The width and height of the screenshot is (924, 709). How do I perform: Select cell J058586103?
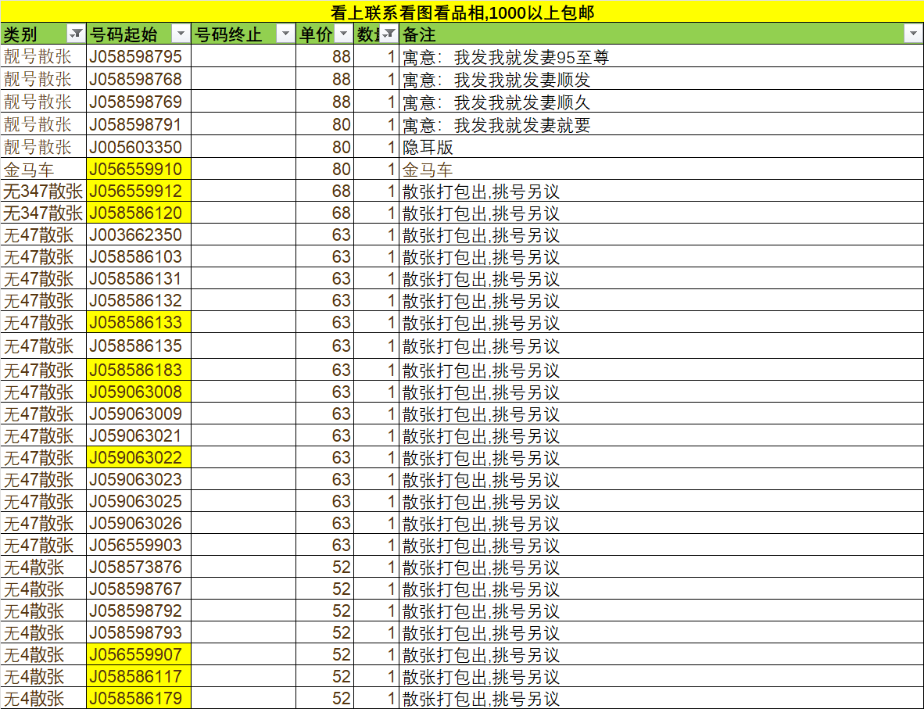[139, 256]
